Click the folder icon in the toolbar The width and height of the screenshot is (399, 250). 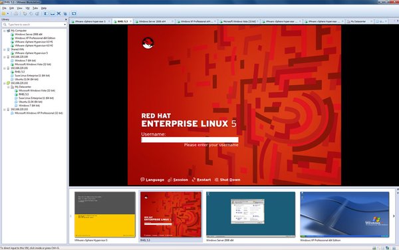(3, 13)
